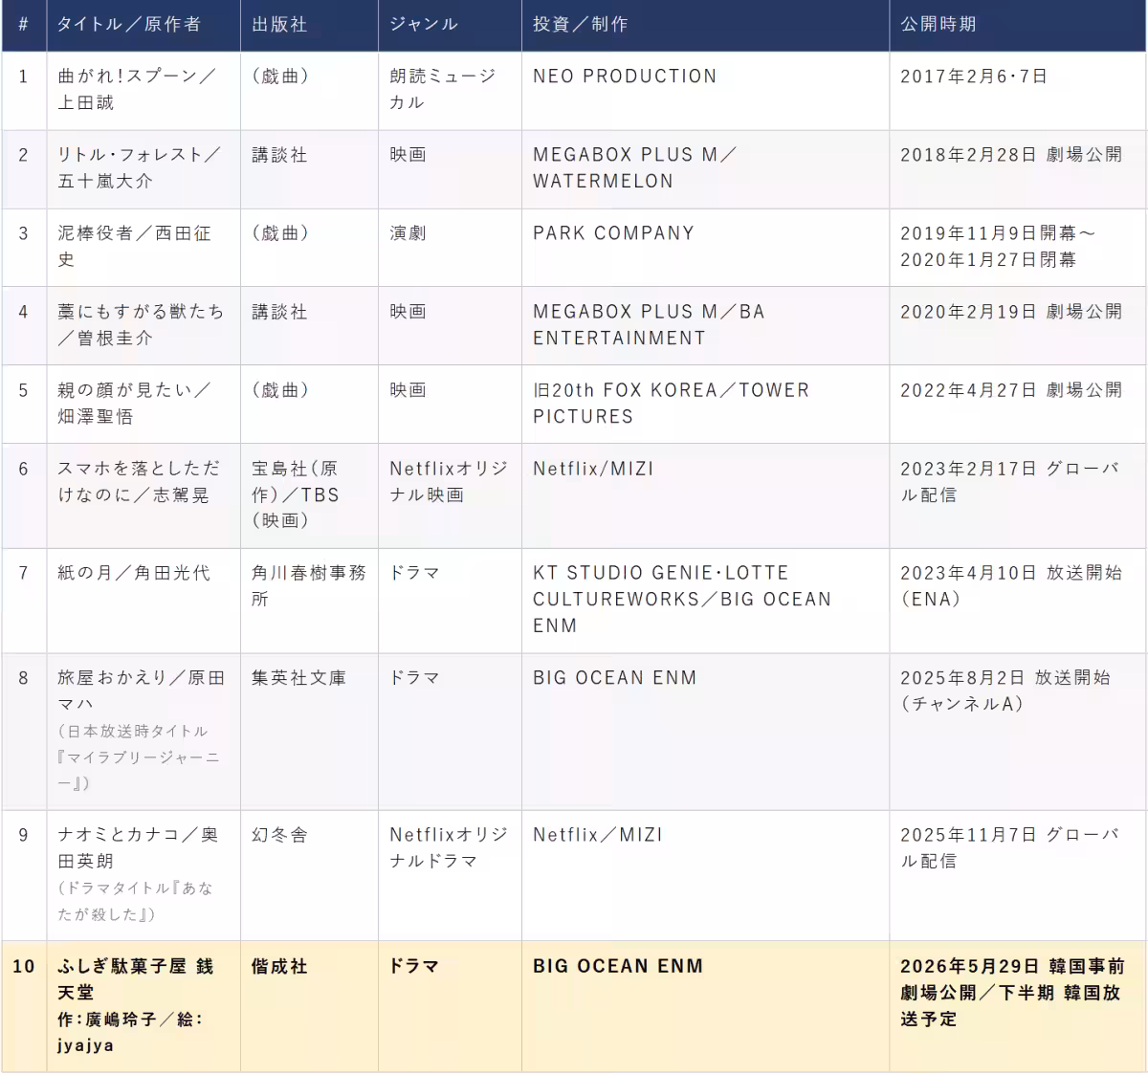This screenshot has width=1148, height=1075.
Task: Click bold ドラマ genre in row 10
Action: point(414,967)
